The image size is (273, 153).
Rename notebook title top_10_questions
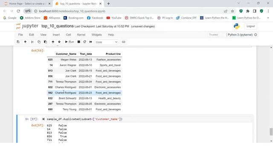tap(58, 26)
